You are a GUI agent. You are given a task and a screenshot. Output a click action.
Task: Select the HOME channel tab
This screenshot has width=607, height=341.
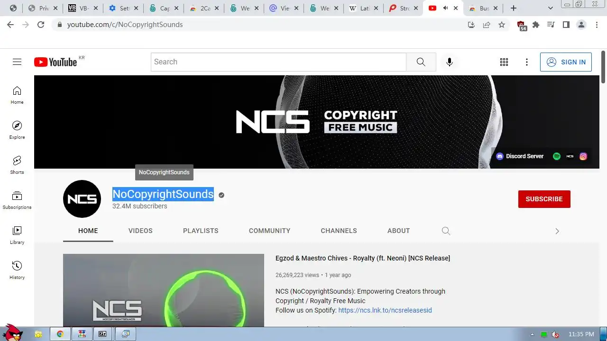click(88, 231)
